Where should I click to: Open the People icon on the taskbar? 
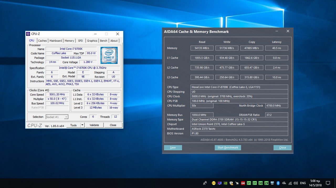tap(205, 183)
